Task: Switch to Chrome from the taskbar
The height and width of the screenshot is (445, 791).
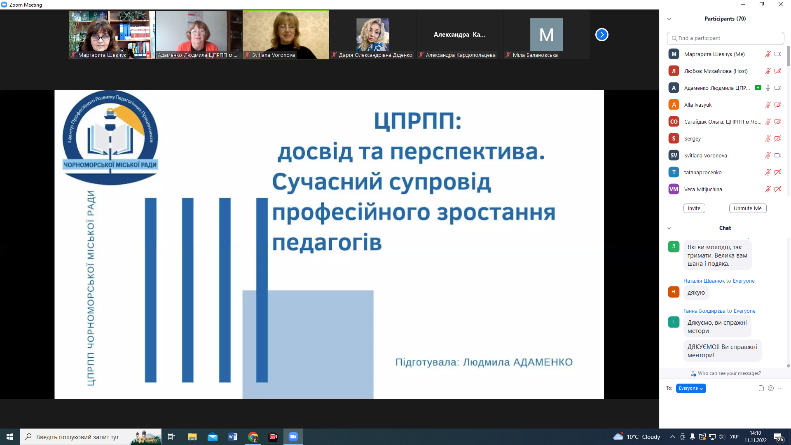Action: click(x=253, y=437)
